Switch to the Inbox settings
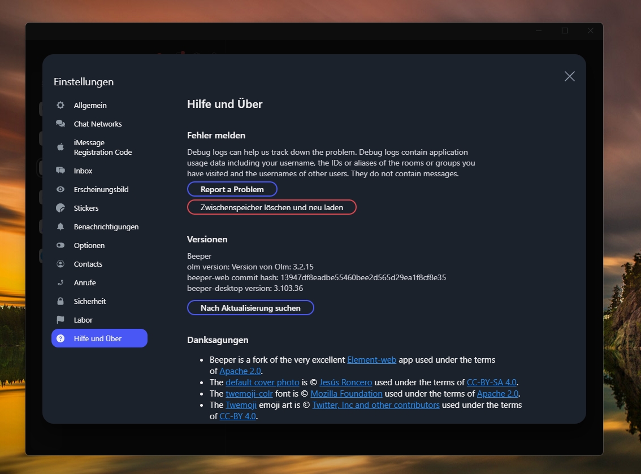The image size is (641, 474). tap(99, 171)
